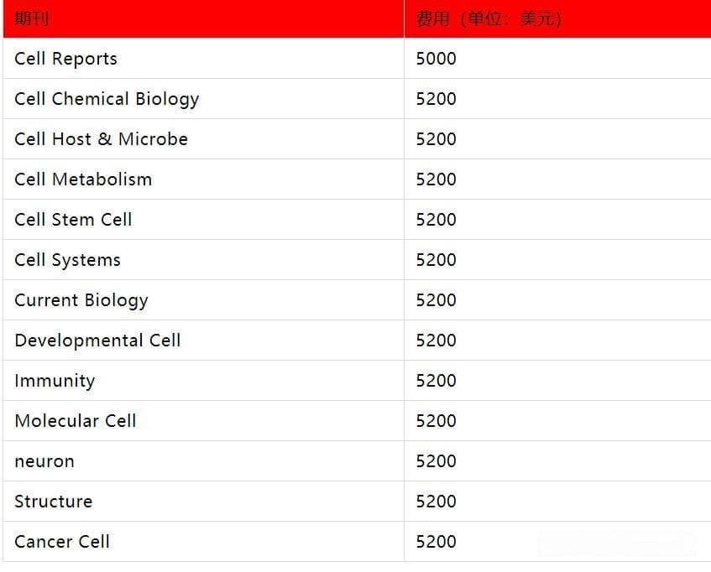Click the 5200 fee for Cancer Cell

tap(437, 542)
